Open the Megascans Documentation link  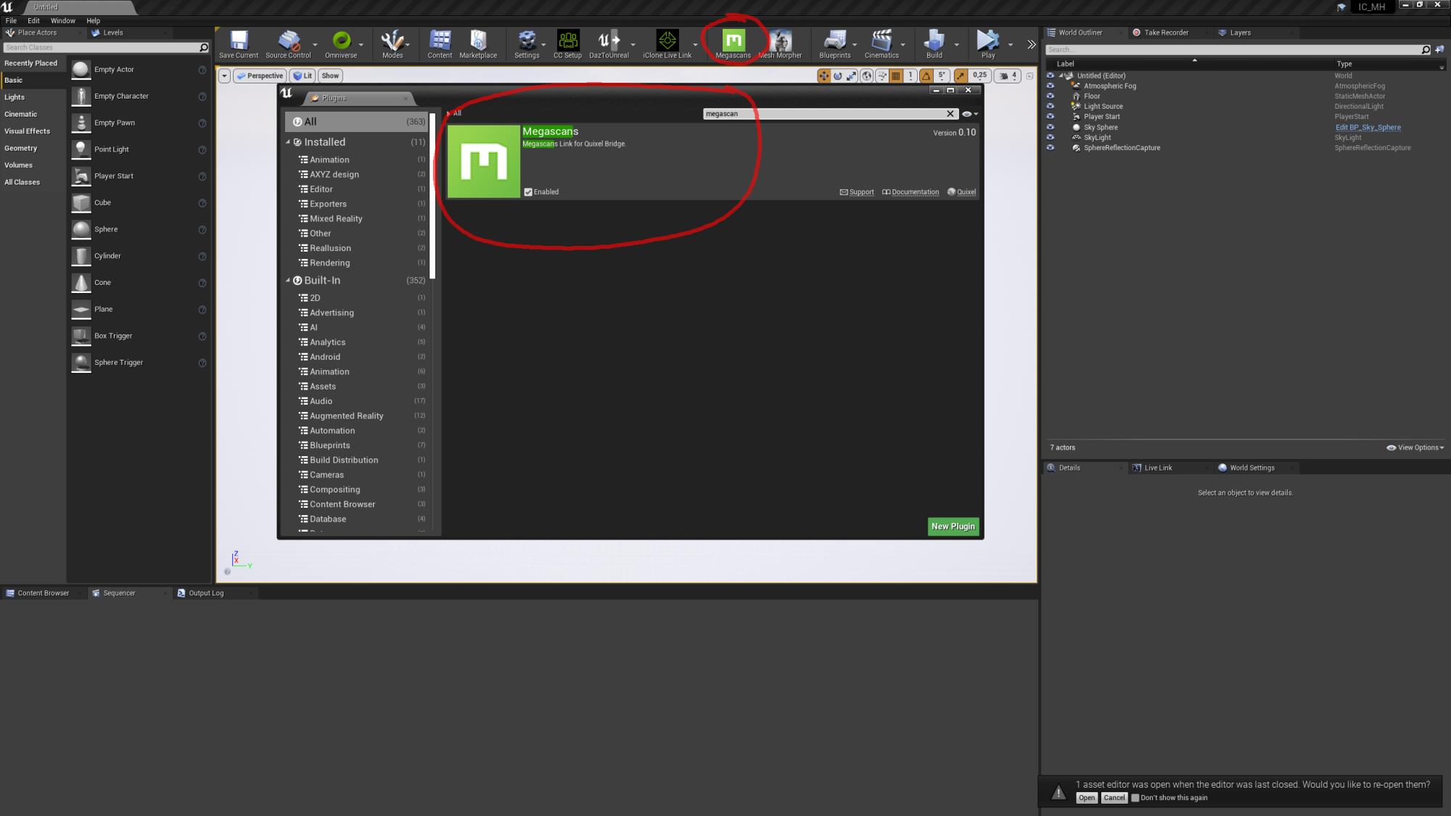pos(911,192)
